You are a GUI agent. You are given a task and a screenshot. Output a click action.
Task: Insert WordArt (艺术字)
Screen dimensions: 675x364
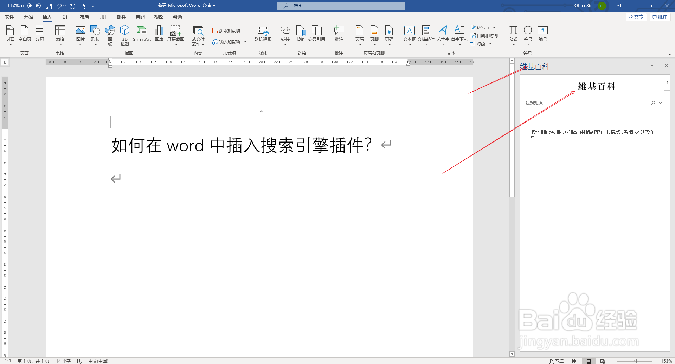(x=443, y=35)
